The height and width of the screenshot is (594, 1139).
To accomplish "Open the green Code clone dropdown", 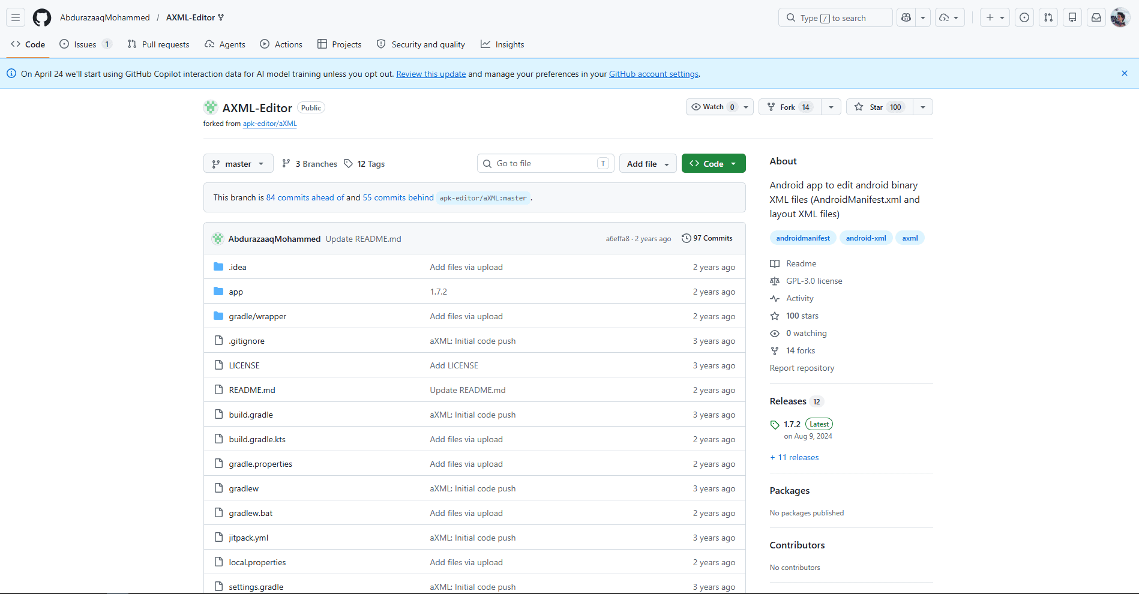I will click(x=714, y=163).
